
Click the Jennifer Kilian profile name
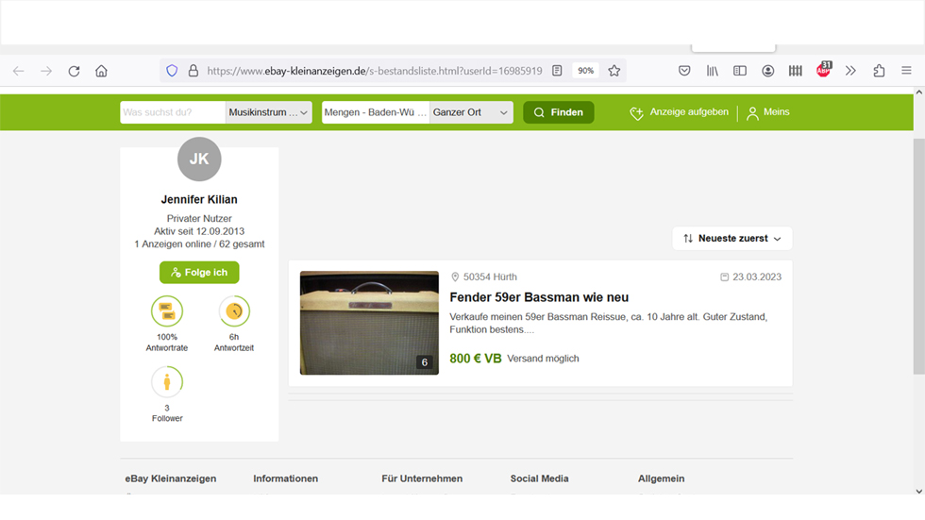[x=199, y=199]
